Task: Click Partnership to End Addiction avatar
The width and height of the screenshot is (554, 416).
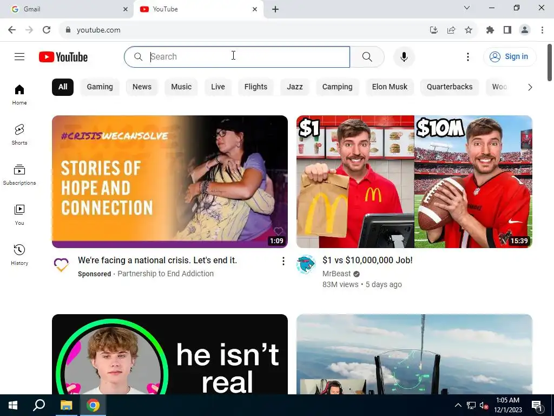Action: (x=61, y=264)
